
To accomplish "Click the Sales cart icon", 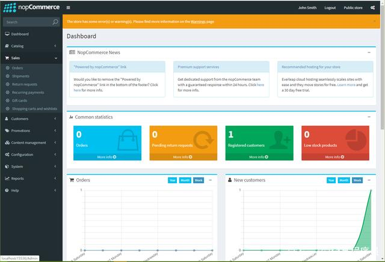I will coord(7,58).
